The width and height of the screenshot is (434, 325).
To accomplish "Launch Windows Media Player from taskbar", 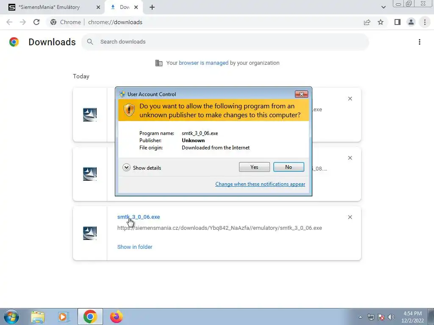I will click(x=64, y=317).
